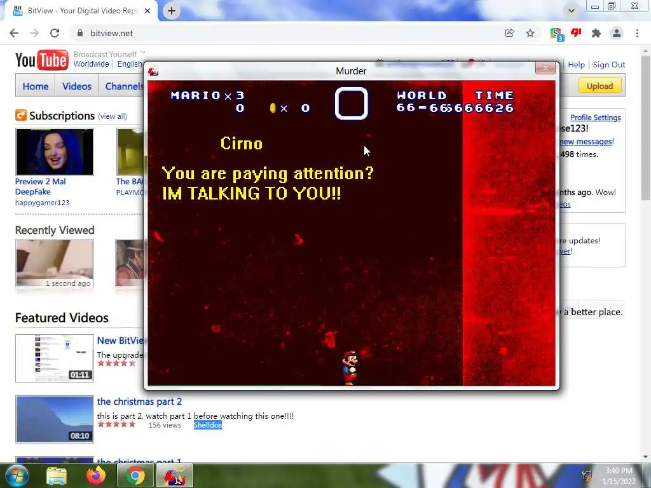Open recently viewed video from 1 second ago
The height and width of the screenshot is (488, 651).
pyautogui.click(x=55, y=262)
